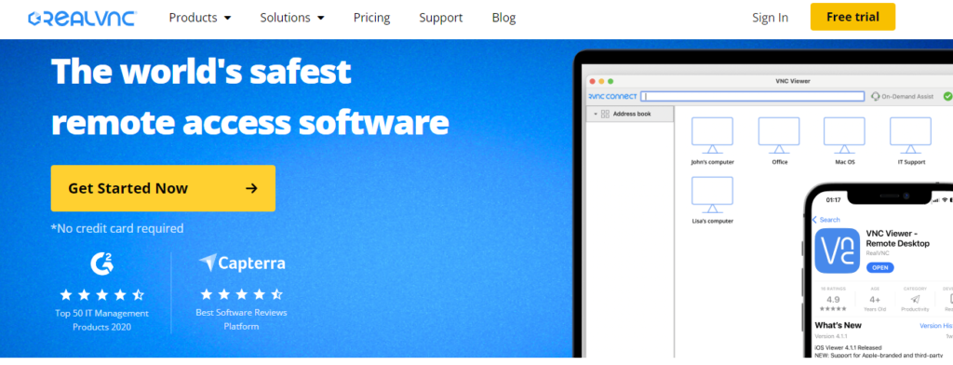Viewport: 953px width, 365px height.
Task: Click the Productivity category icon on phone
Action: pos(916,299)
